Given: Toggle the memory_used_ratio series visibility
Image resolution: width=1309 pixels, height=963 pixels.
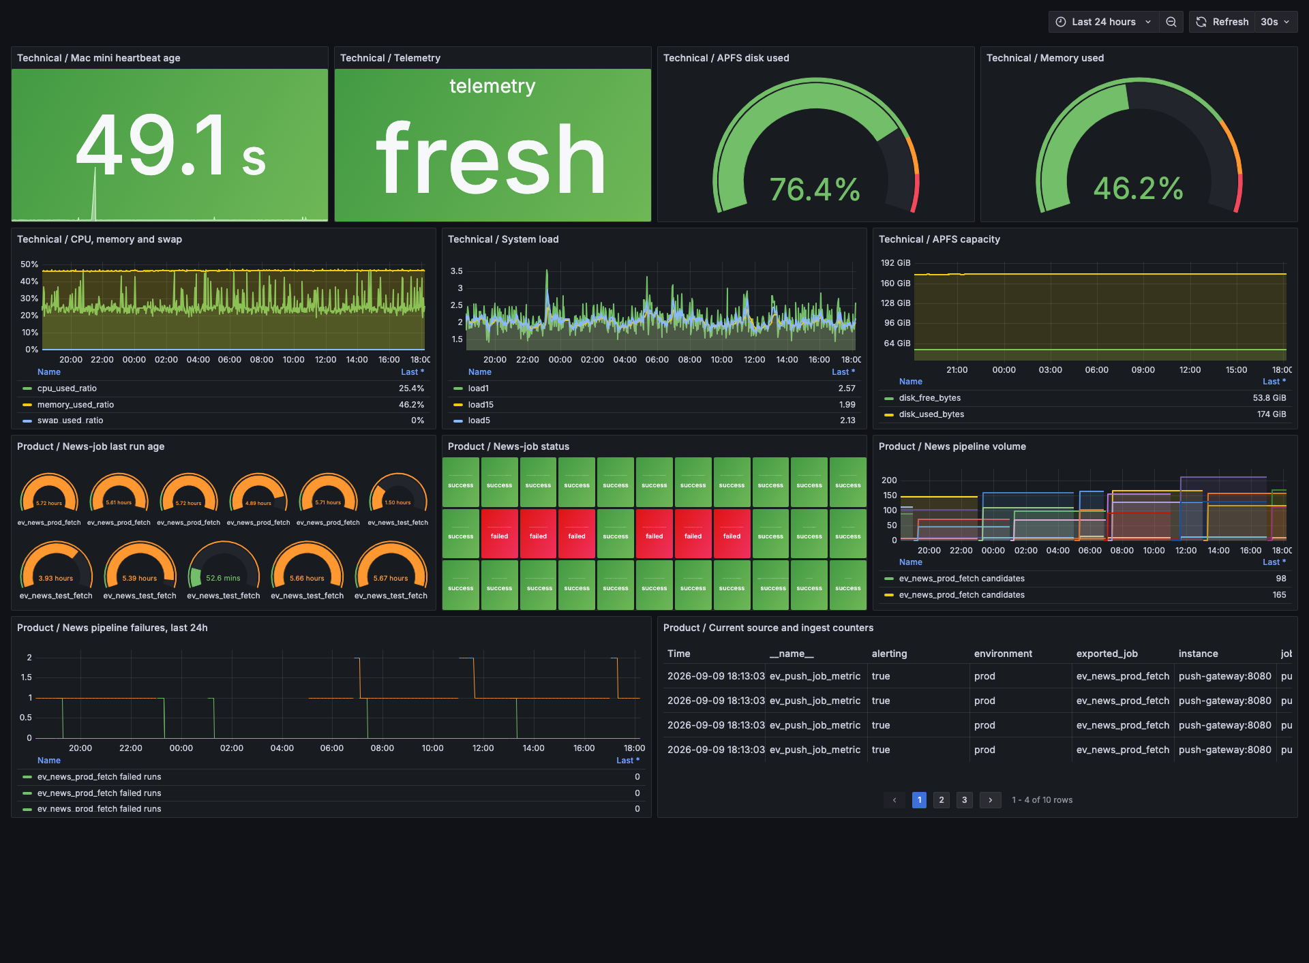Looking at the screenshot, I should (76, 405).
